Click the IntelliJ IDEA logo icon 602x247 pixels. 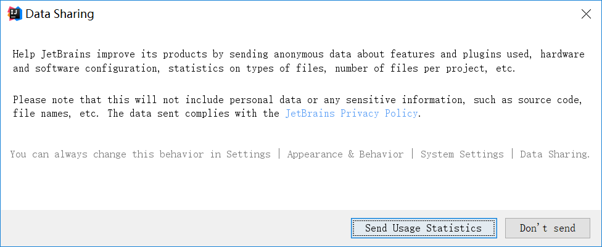(15, 14)
